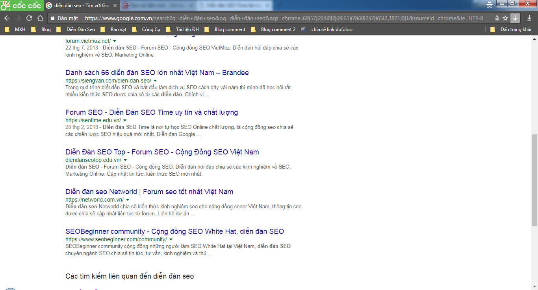Image resolution: width=538 pixels, height=290 pixels.
Task: Open the Dấu trang khác folder
Action: click(511, 29)
